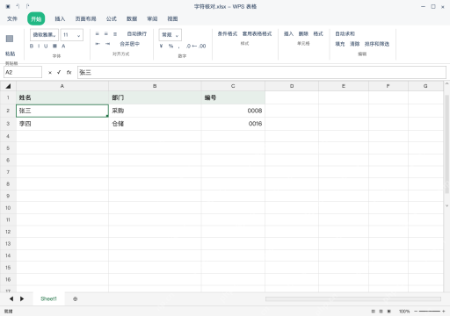
Task: Align text to bottom icon
Action: point(115,34)
